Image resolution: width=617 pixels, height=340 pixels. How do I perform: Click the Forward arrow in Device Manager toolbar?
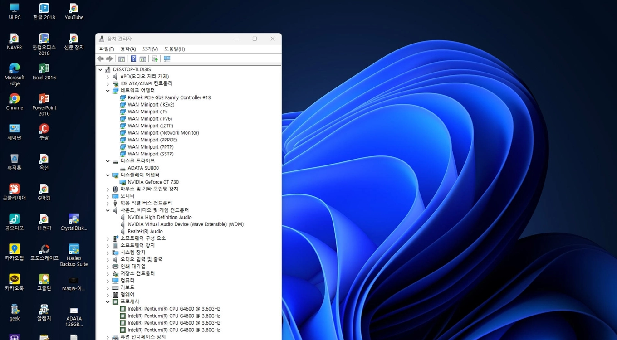pyautogui.click(x=109, y=59)
